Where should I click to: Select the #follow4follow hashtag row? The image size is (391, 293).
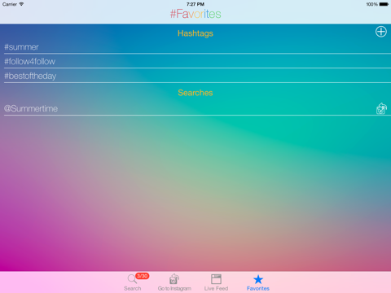pos(197,62)
